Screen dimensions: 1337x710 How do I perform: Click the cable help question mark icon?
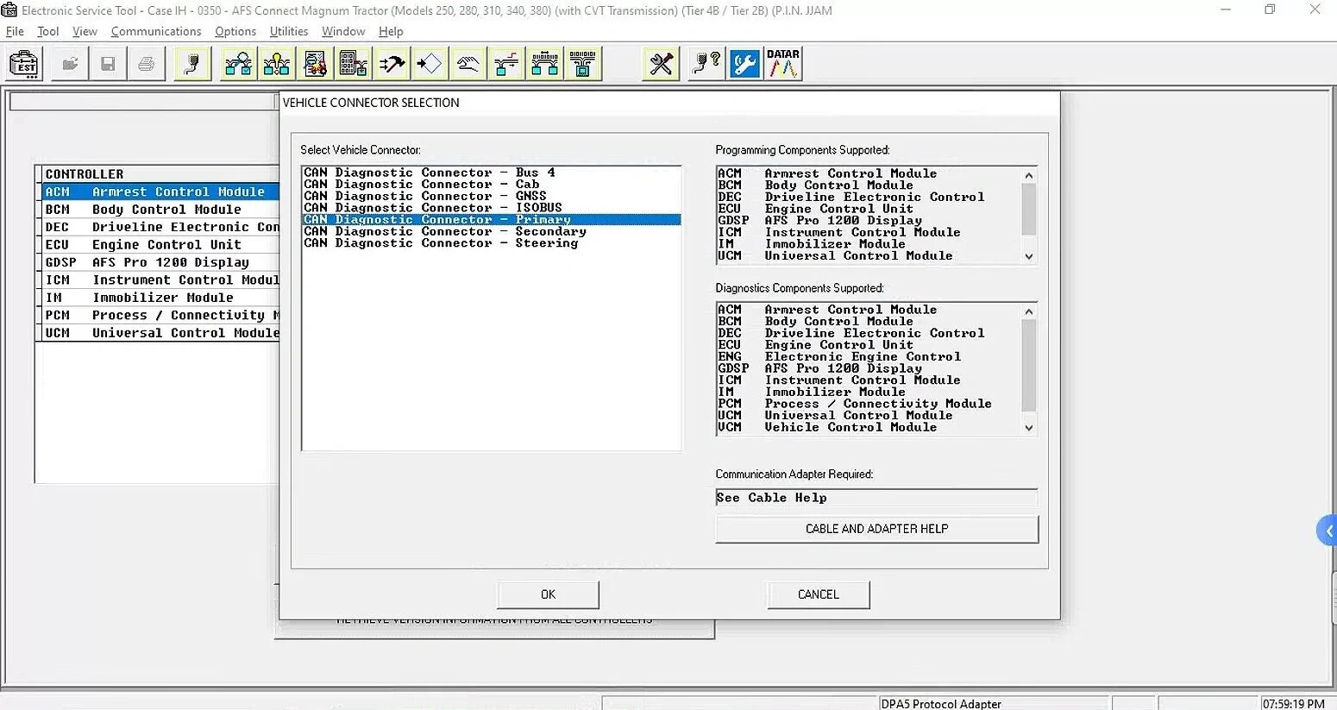coord(706,65)
